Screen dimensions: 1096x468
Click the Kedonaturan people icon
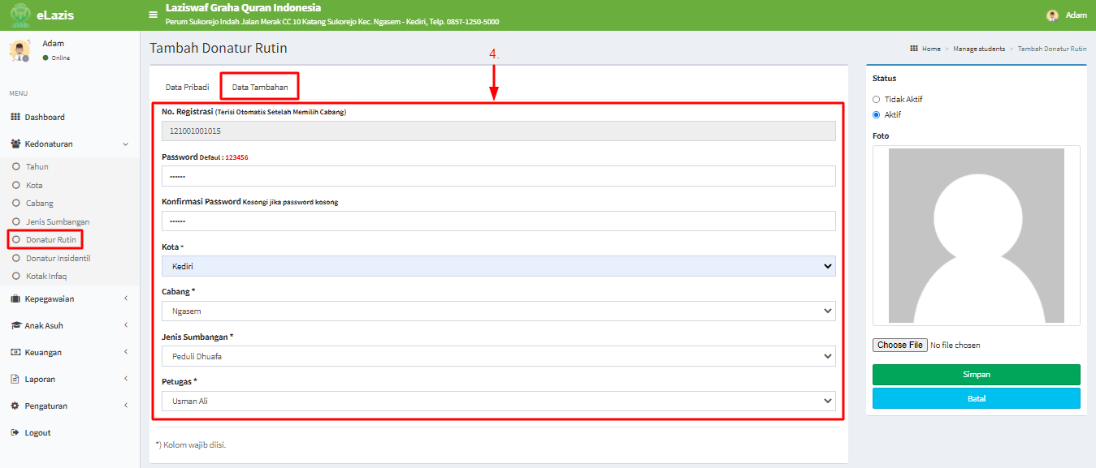click(x=16, y=144)
